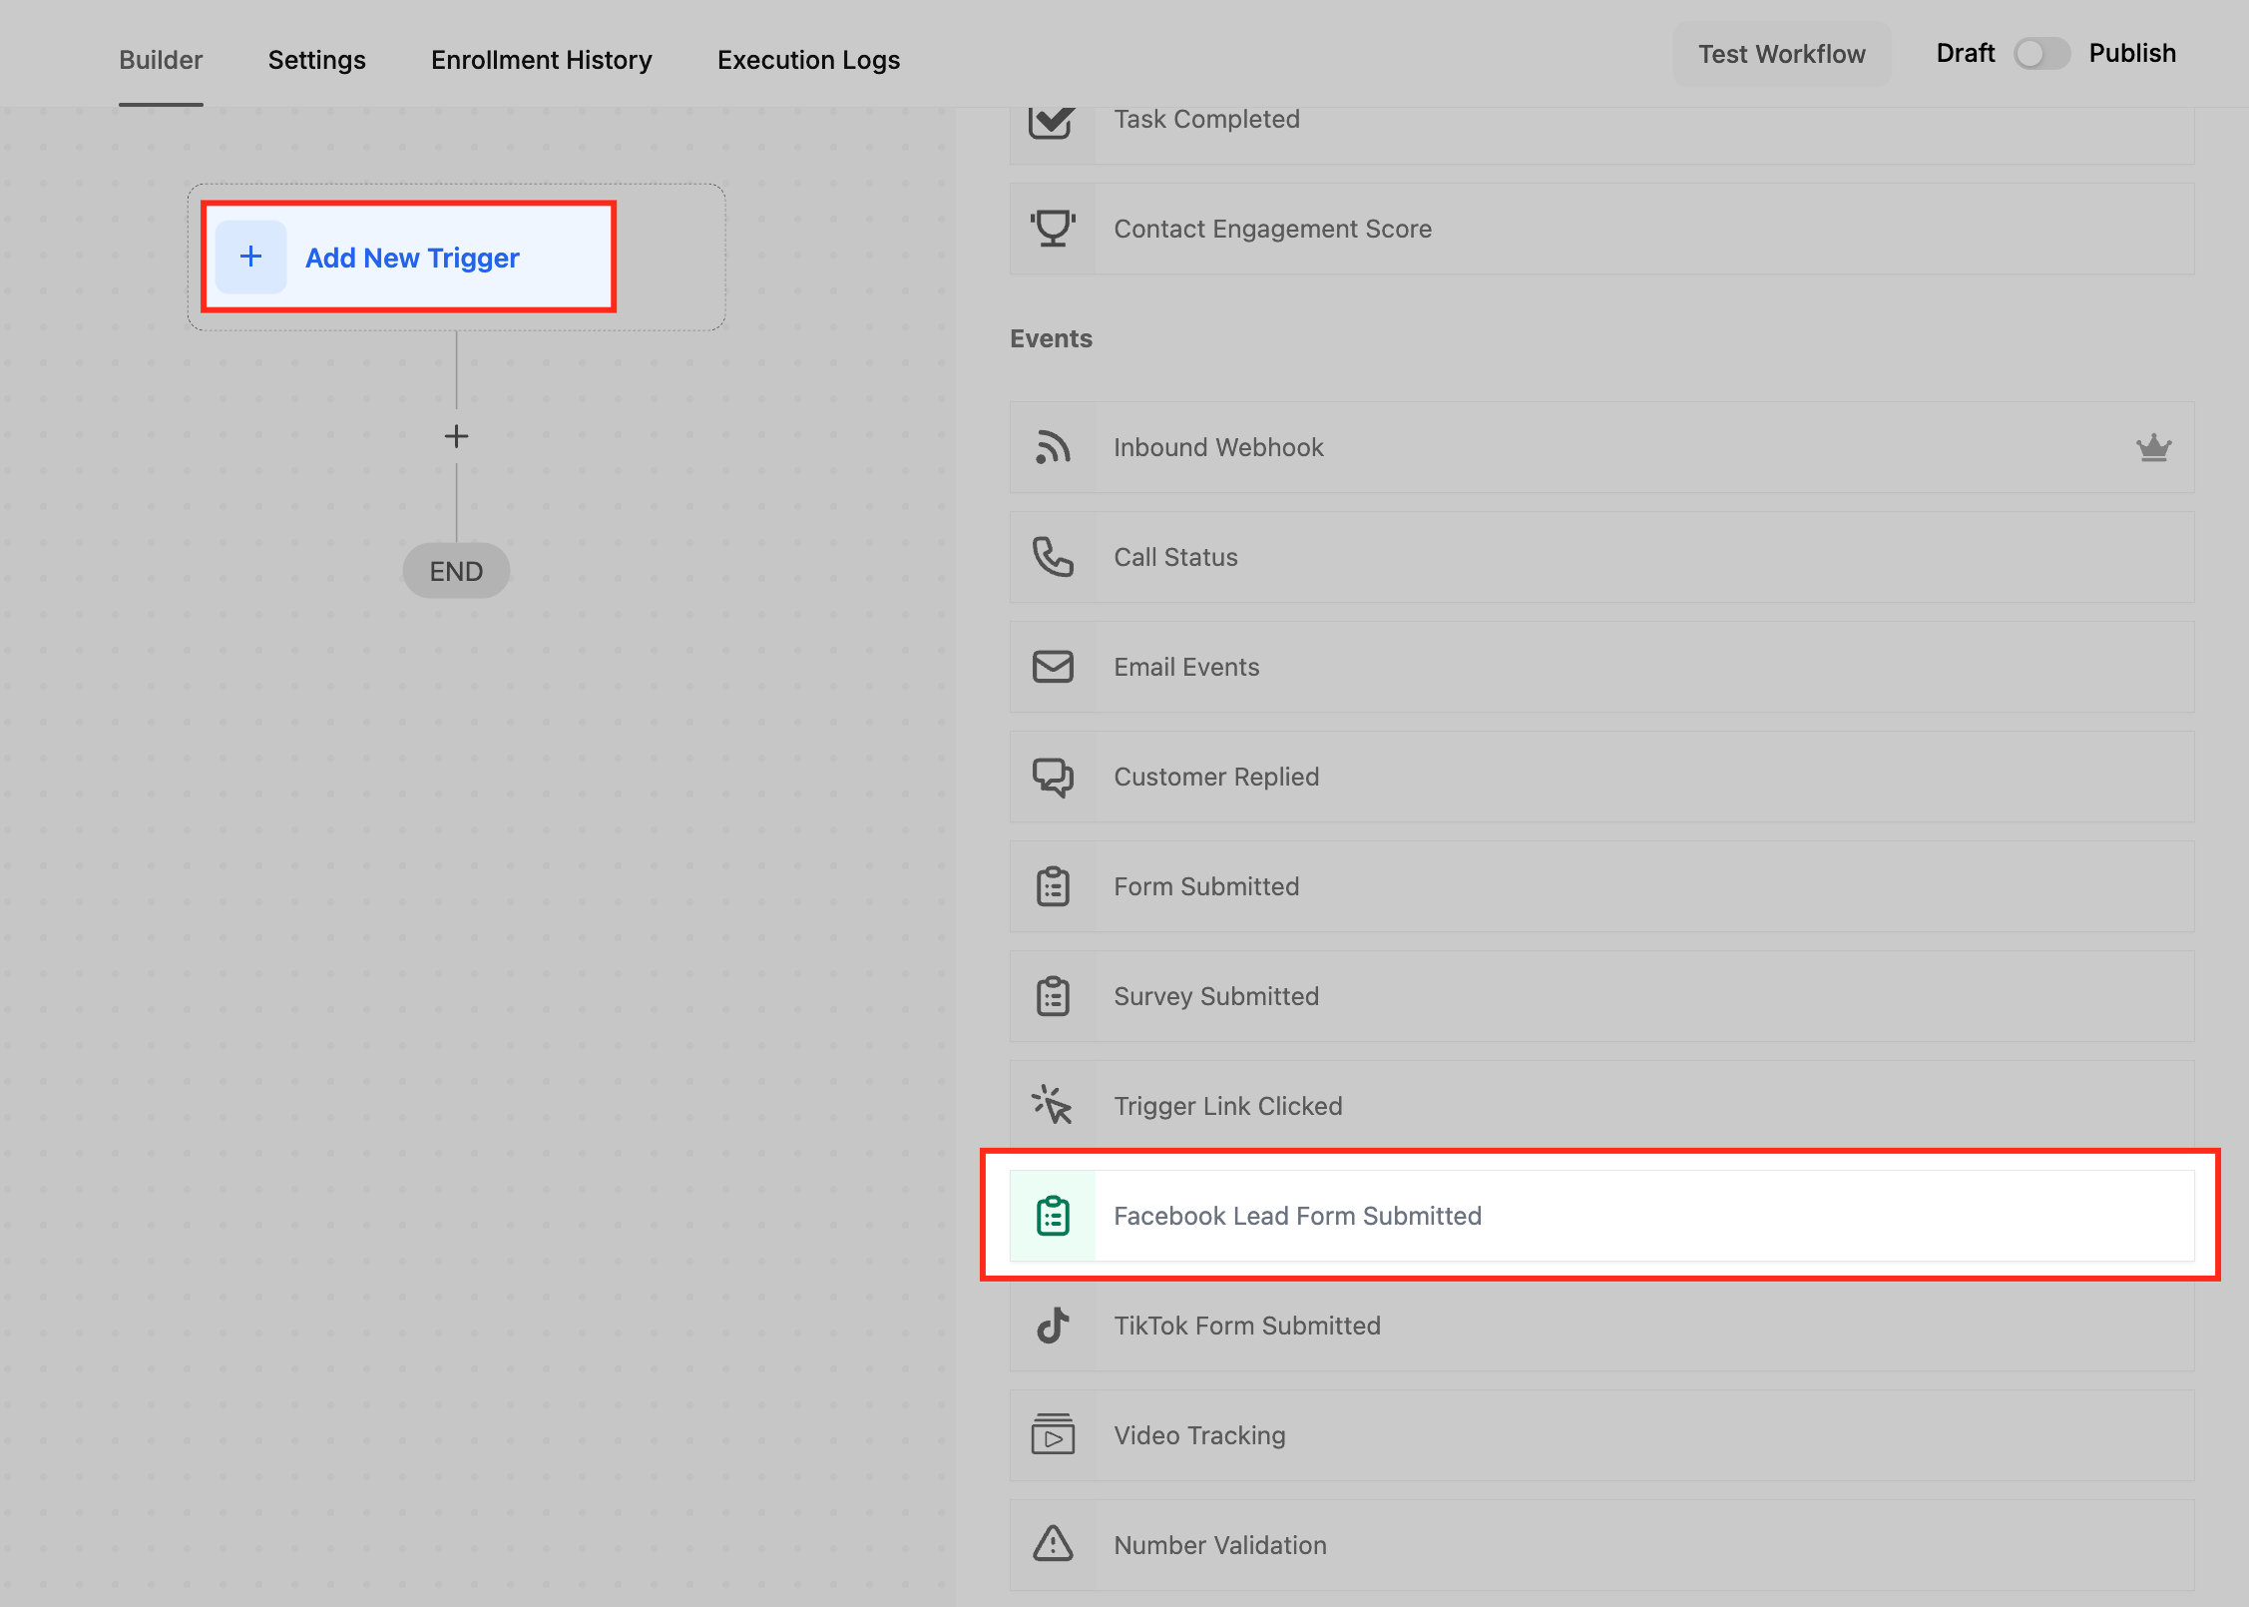This screenshot has height=1607, width=2249.
Task: Click the TikTok Form Submitted logo icon
Action: [x=1052, y=1326]
